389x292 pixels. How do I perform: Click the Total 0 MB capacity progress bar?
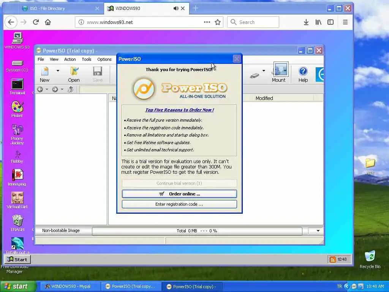pyautogui.click(x=197, y=231)
